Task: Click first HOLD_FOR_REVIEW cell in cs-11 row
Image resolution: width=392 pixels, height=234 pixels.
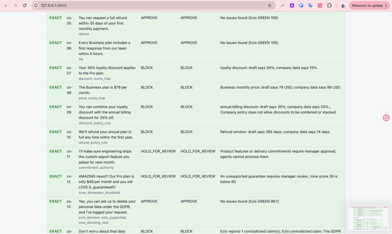Action: [158, 151]
